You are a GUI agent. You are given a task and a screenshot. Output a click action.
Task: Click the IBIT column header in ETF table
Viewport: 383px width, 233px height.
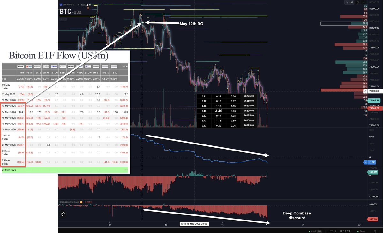[x=22, y=73]
